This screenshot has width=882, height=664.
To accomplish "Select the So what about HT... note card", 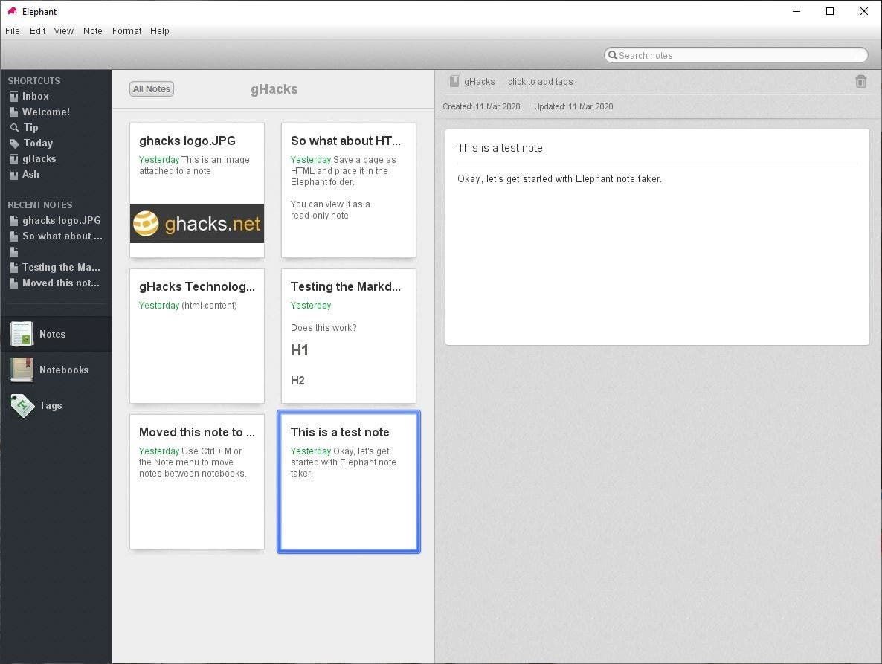I will (x=349, y=190).
